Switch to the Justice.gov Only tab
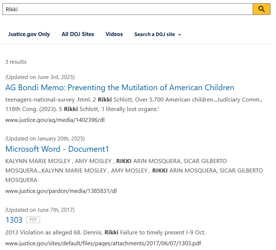This screenshot has height=250, width=276. (29, 34)
